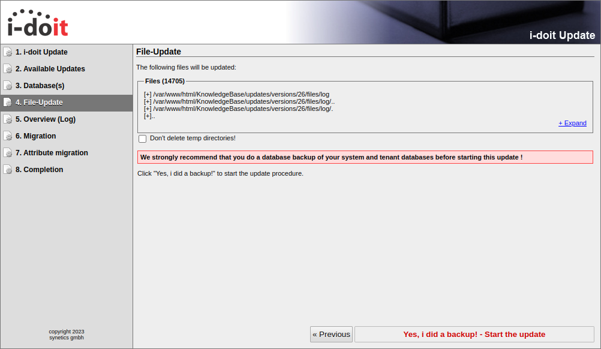Image resolution: width=601 pixels, height=349 pixels.
Task: Click icon beside 2. Available Updates
Action: [8, 69]
